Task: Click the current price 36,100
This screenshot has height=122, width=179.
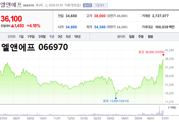Action: [11, 19]
